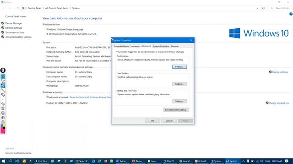Open Advanced system settings link

[18, 37]
